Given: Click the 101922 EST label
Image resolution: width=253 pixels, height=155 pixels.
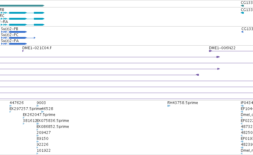Looking at the screenshot, I should [x=44, y=151].
